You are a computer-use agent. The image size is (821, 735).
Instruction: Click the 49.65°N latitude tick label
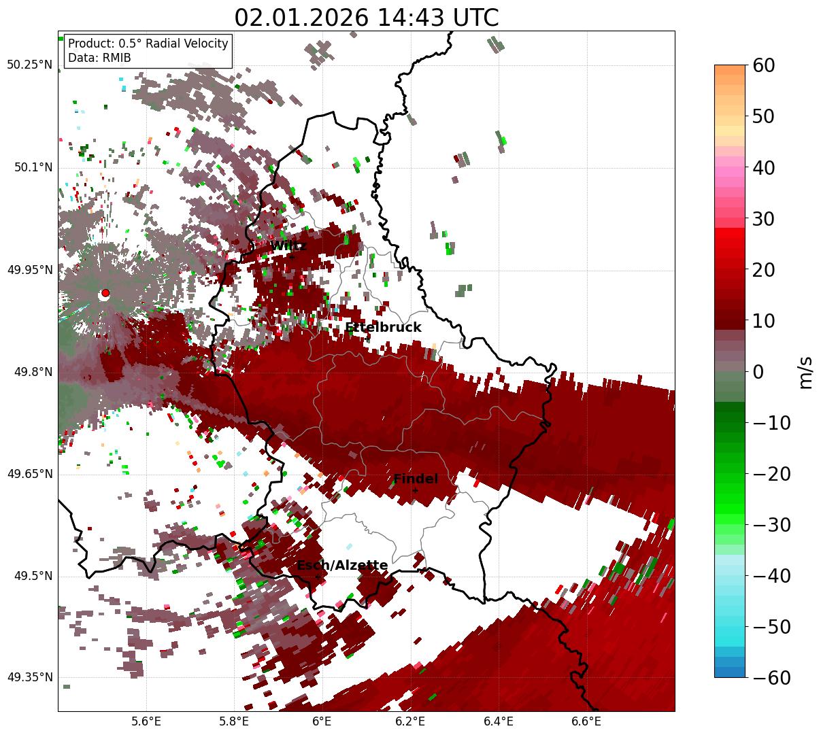coord(30,474)
